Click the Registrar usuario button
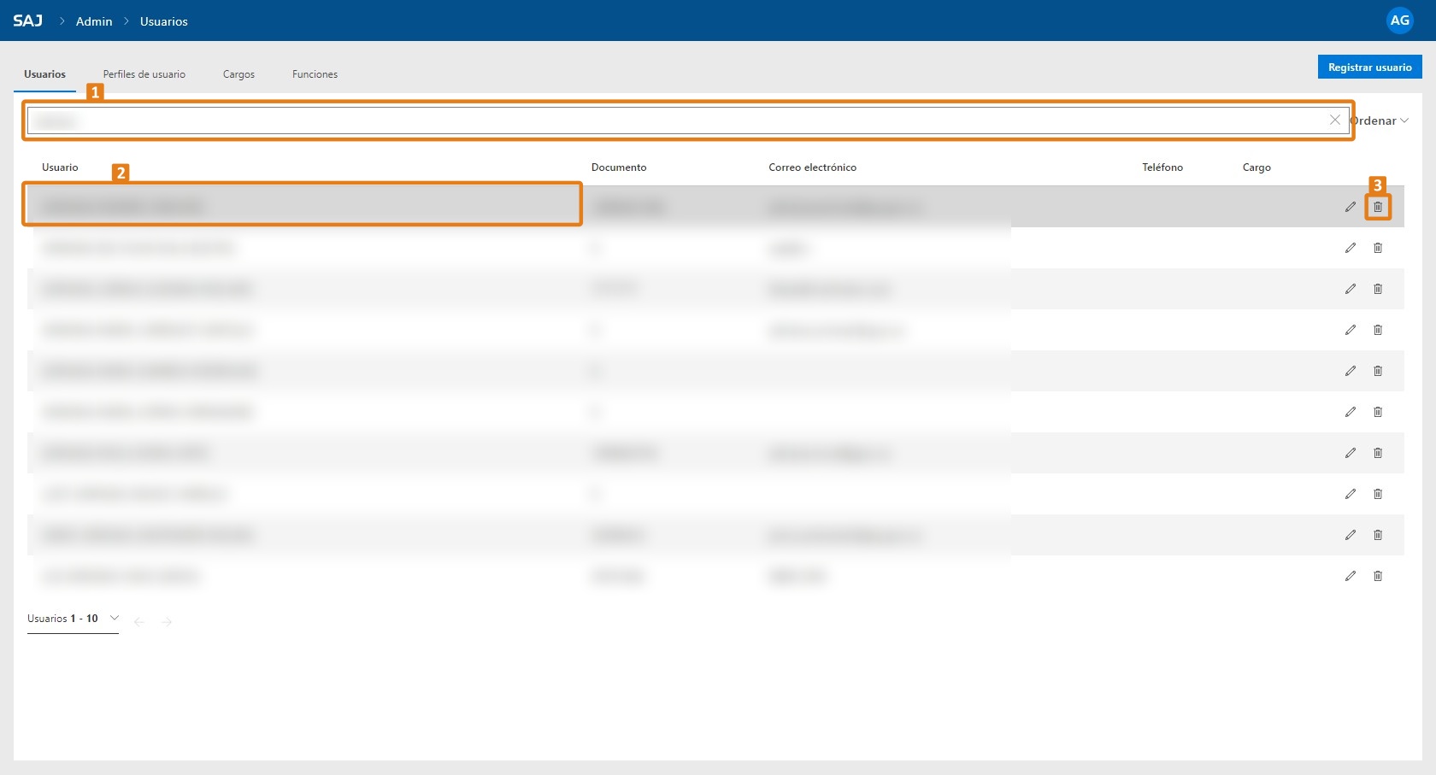The height and width of the screenshot is (775, 1436). 1369,68
